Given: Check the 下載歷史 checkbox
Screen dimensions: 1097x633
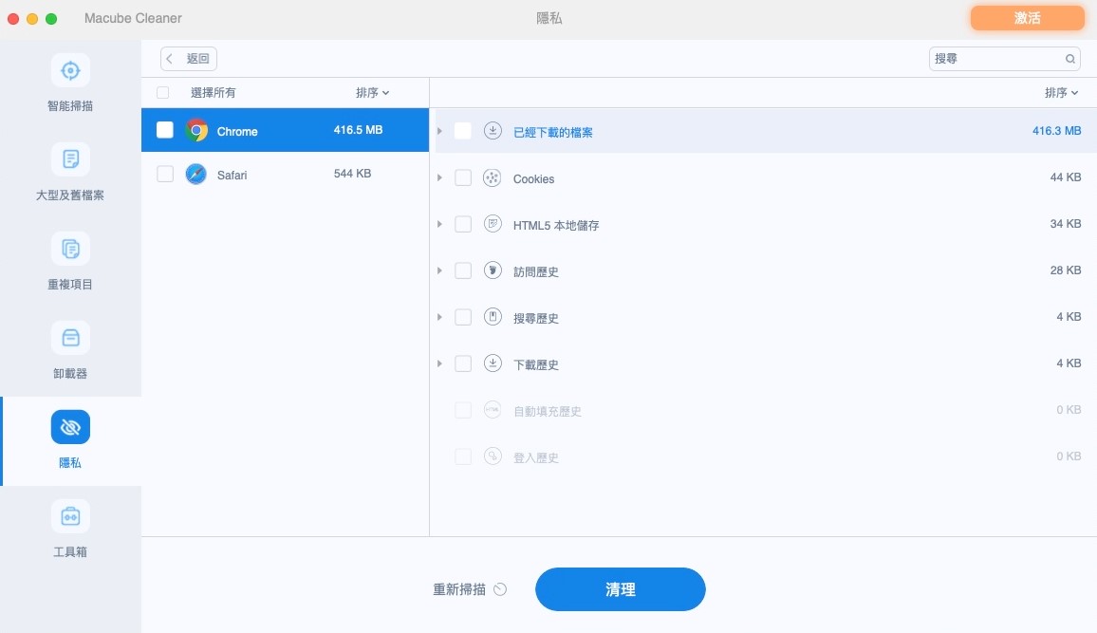Looking at the screenshot, I should pyautogui.click(x=462, y=363).
